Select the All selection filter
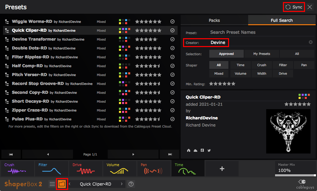Image resolution: width=317 pixels, height=191 pixels. pyautogui.click(x=297, y=54)
